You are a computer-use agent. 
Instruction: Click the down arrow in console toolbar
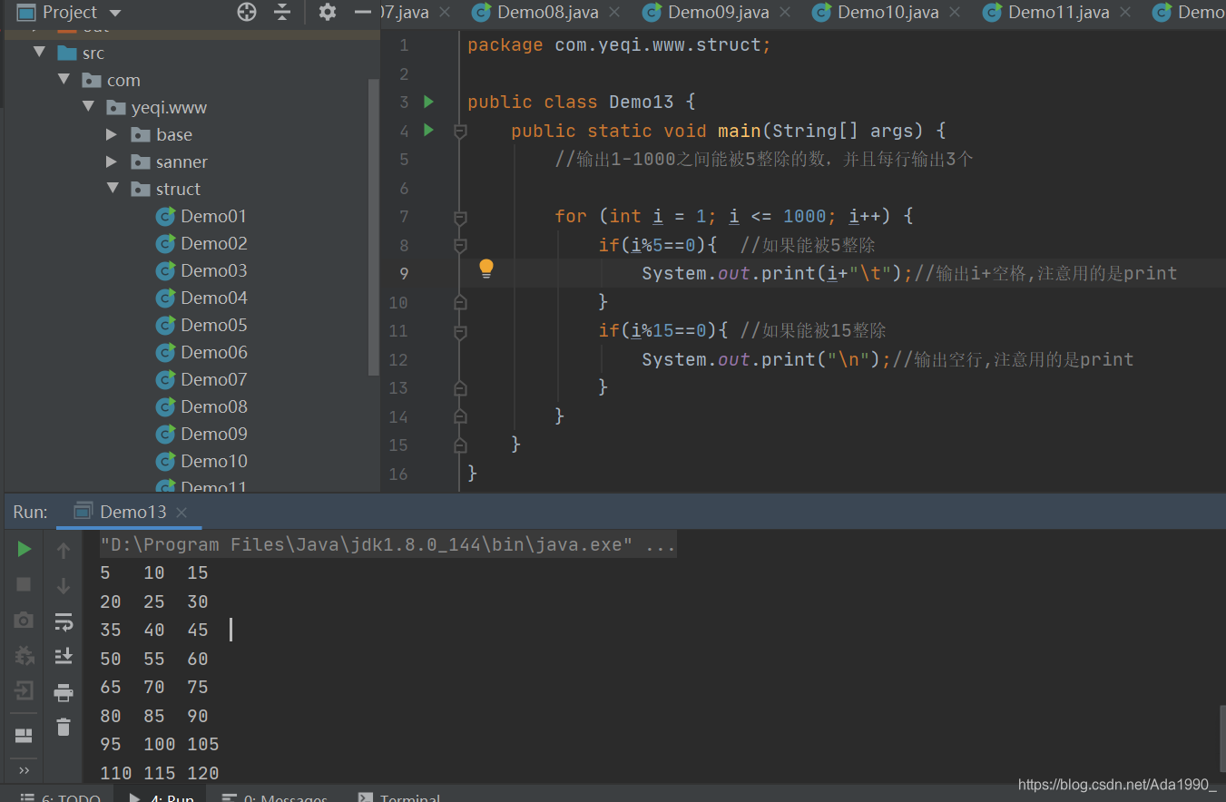(x=64, y=585)
